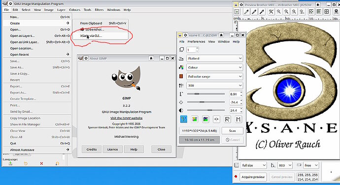Click the Licence button in About GIMP
This screenshot has width=340, height=185.
(112, 149)
